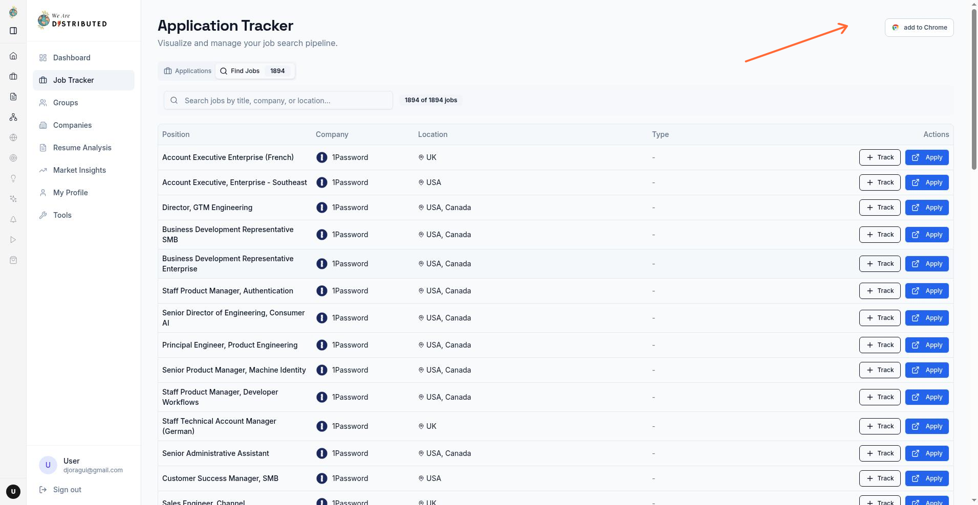Viewport: 978px width, 505px height.
Task: Click the Position column header
Action: (x=176, y=134)
